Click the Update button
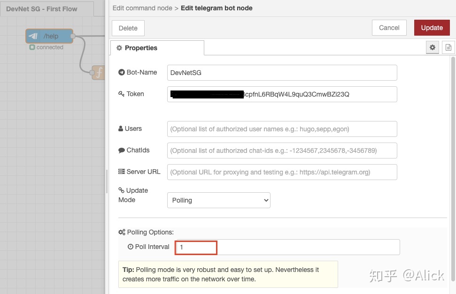Screen dimensions: 456x294 point(432,28)
